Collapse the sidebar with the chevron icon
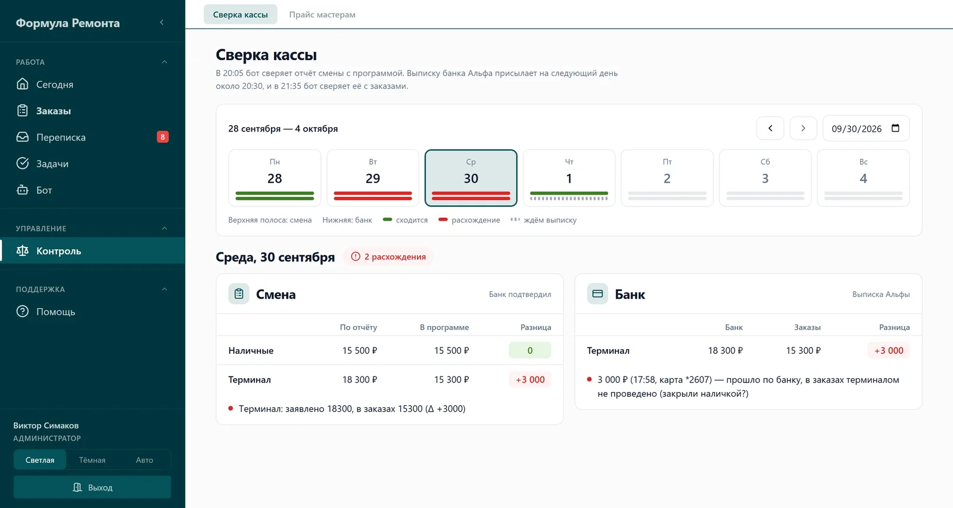 pyautogui.click(x=161, y=23)
